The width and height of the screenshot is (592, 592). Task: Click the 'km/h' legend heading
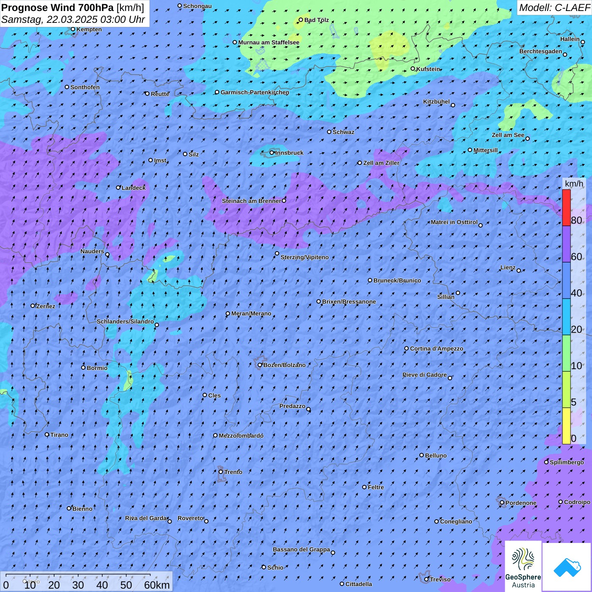pos(574,183)
